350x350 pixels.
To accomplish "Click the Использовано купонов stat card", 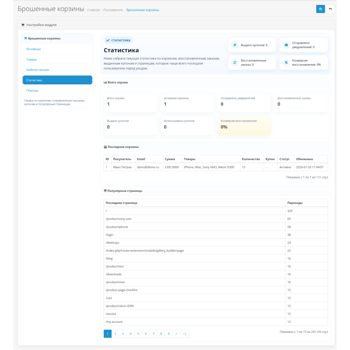I will 187,126.
